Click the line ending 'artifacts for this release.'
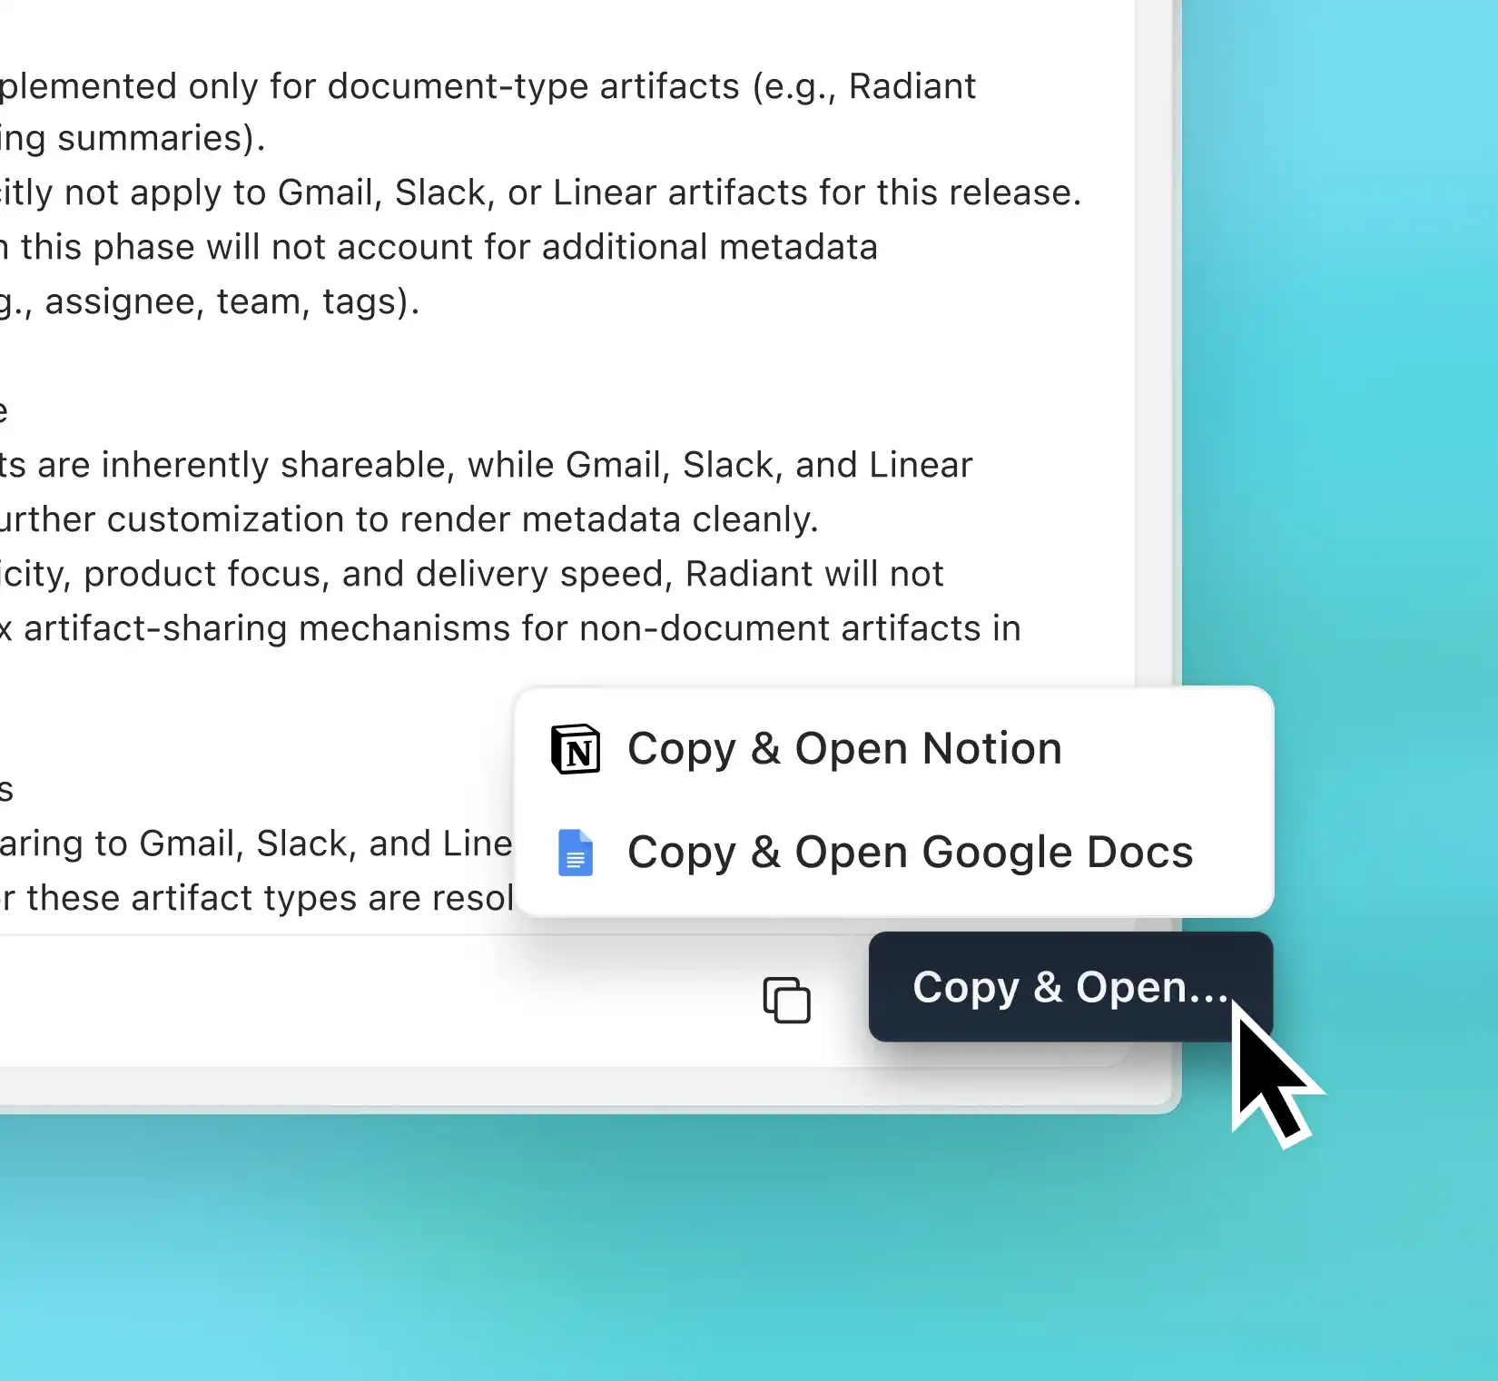This screenshot has width=1498, height=1381. (x=541, y=192)
